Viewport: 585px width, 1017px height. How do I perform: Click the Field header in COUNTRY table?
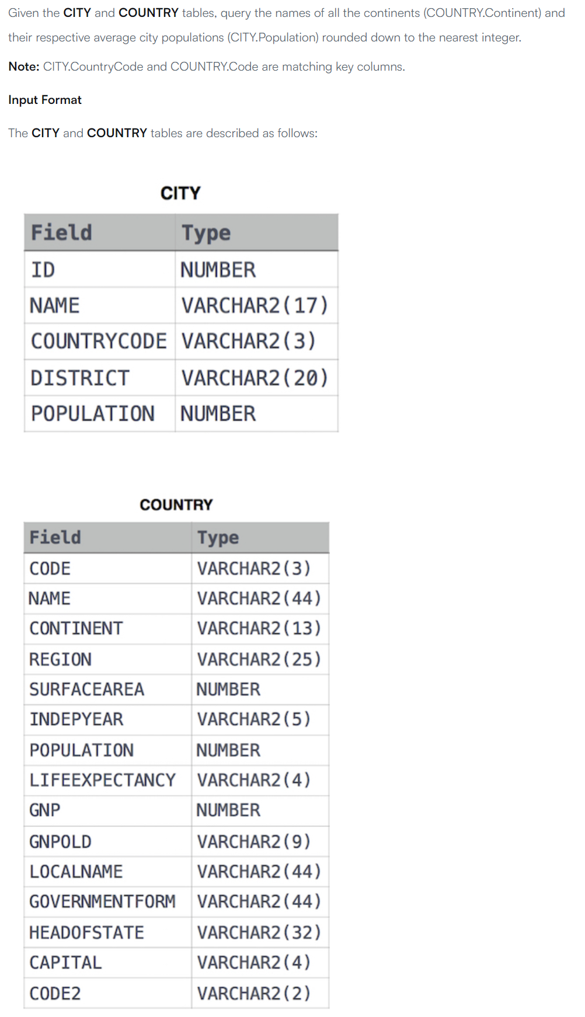coord(107,538)
